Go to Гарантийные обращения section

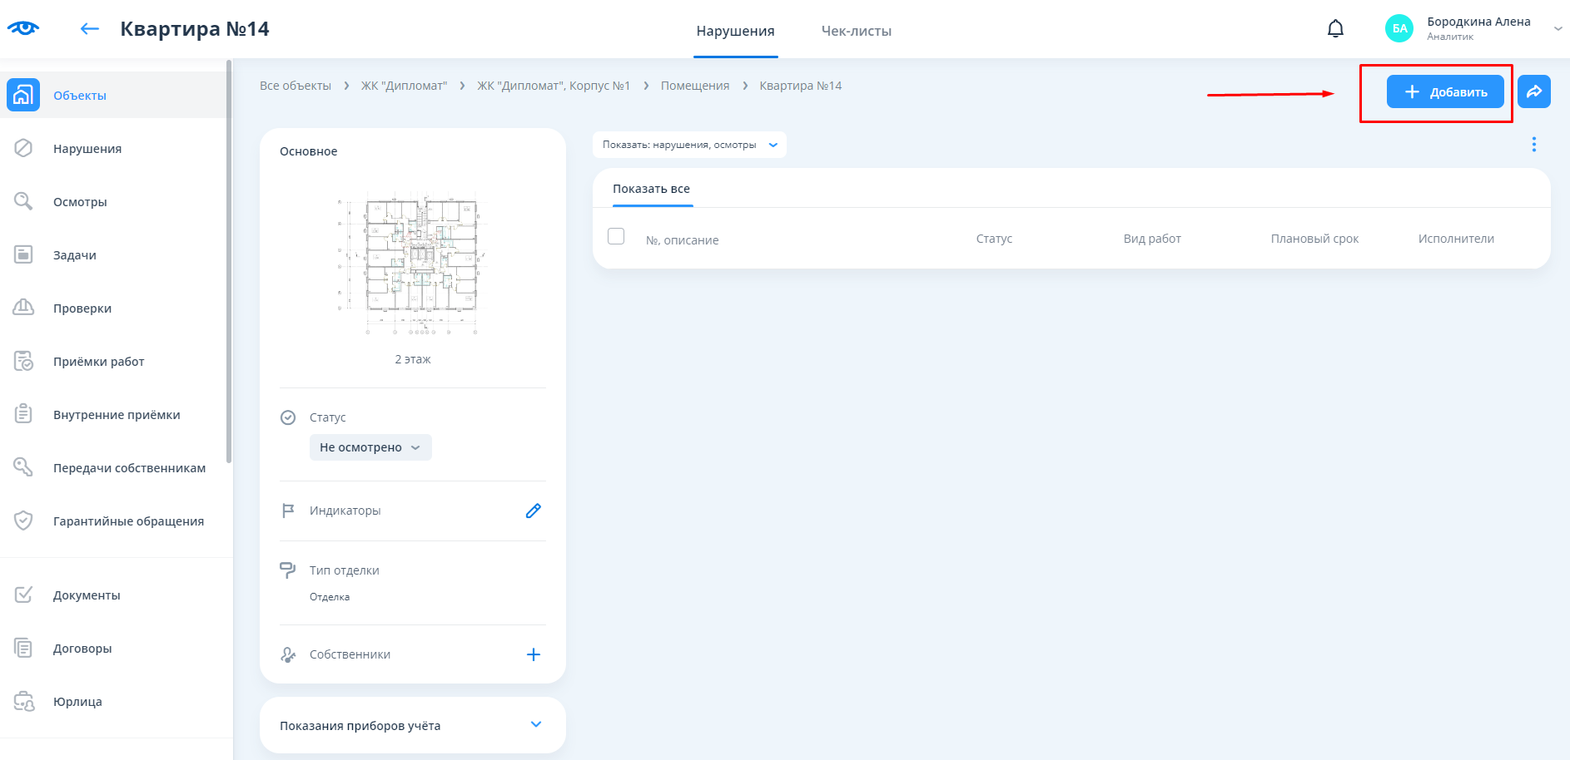tap(128, 521)
